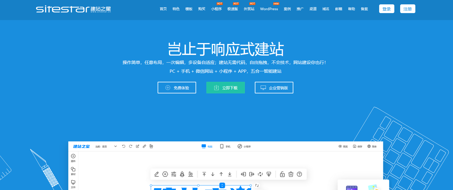The height and width of the screenshot is (190, 453).
Task: Open the 外贸站 nav menu item
Action: click(249, 9)
